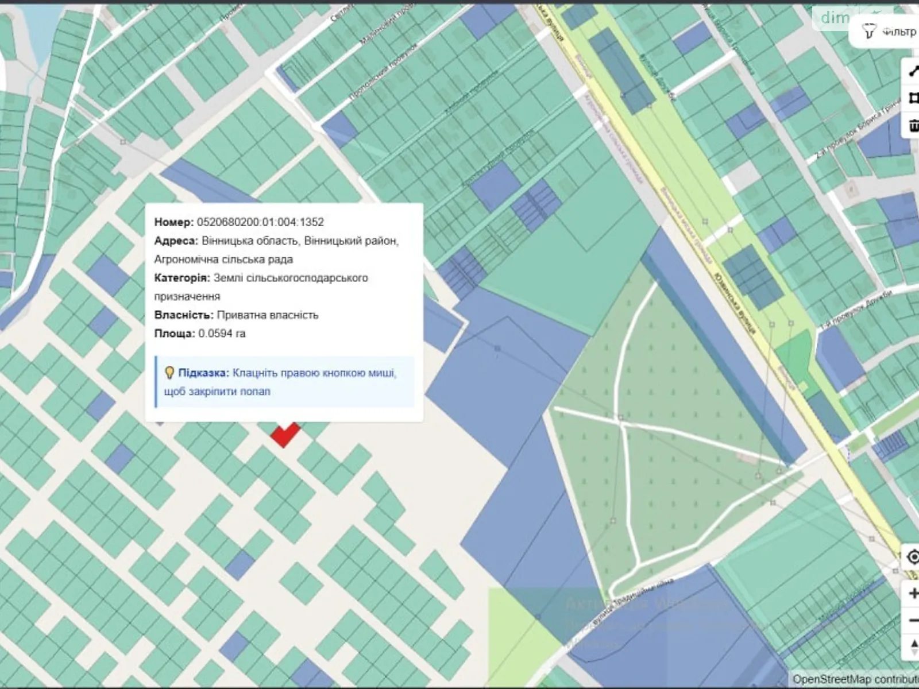Zoom in using the plus icon
Image resolution: width=919 pixels, height=689 pixels.
(x=914, y=593)
